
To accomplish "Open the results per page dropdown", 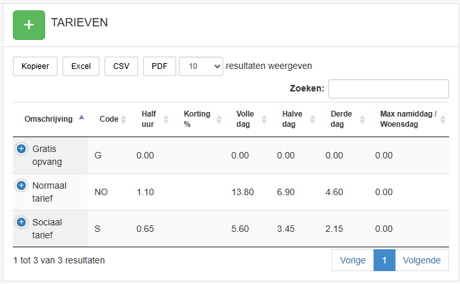I will [201, 66].
